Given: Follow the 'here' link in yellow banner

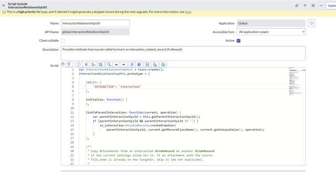Looking at the screenshot, I should coord(188,12).
